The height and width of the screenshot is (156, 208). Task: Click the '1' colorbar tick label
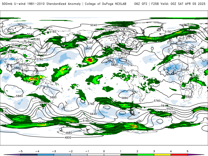click(121, 151)
